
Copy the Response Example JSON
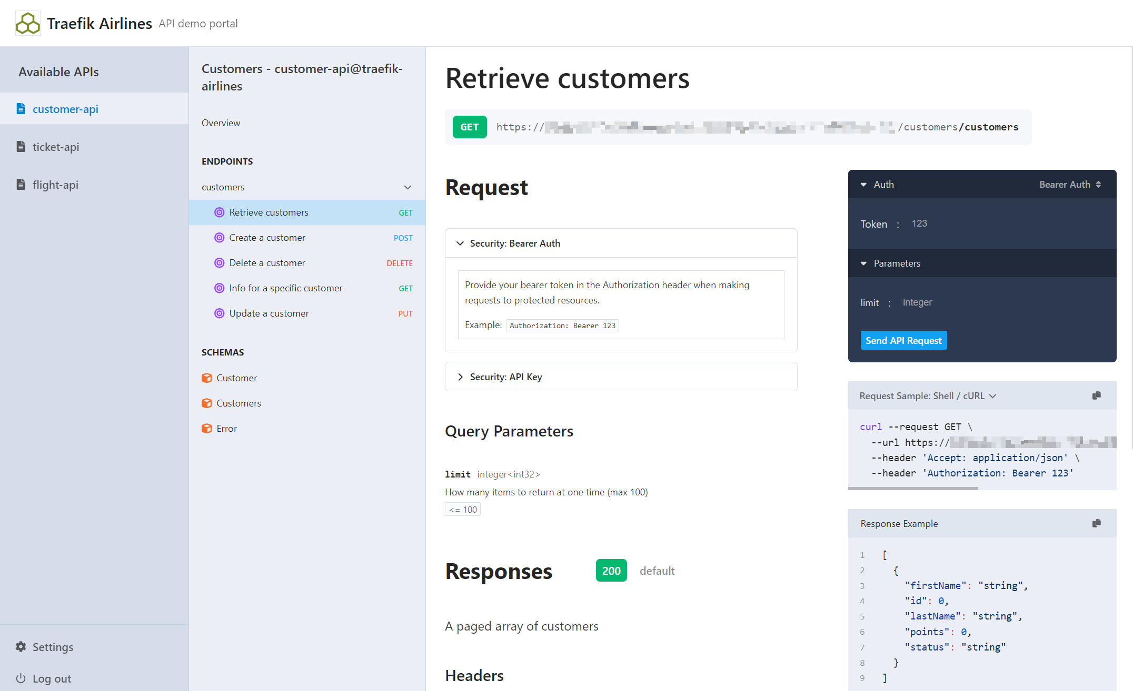(1097, 523)
